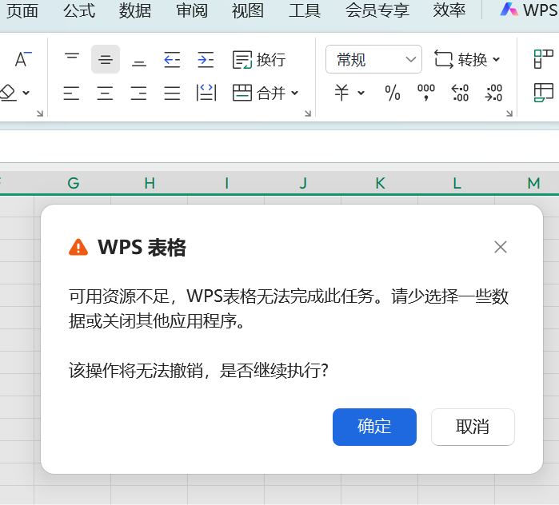The image size is (559, 505).
Task: Decrease font size with the A- icon
Action: point(23,59)
